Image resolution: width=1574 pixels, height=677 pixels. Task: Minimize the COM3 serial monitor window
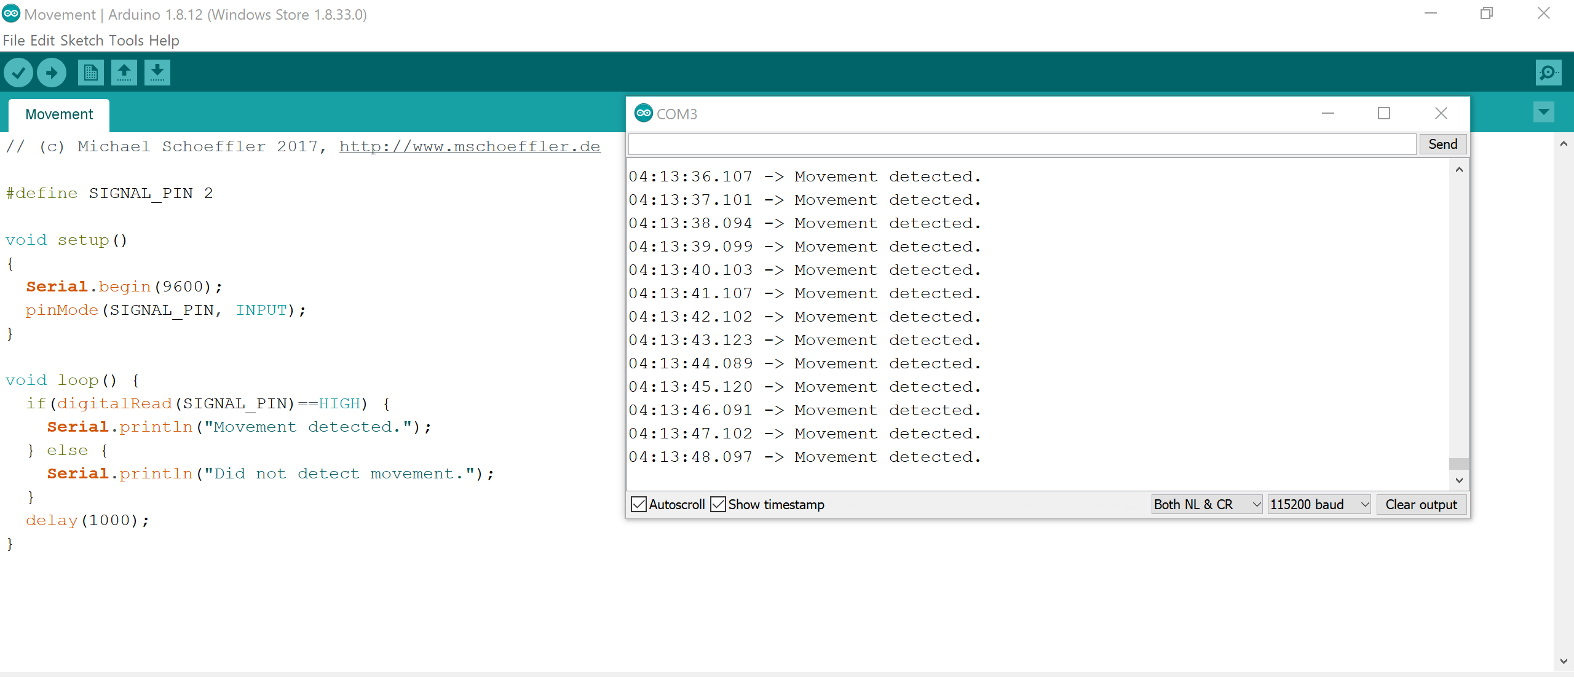(x=1328, y=113)
